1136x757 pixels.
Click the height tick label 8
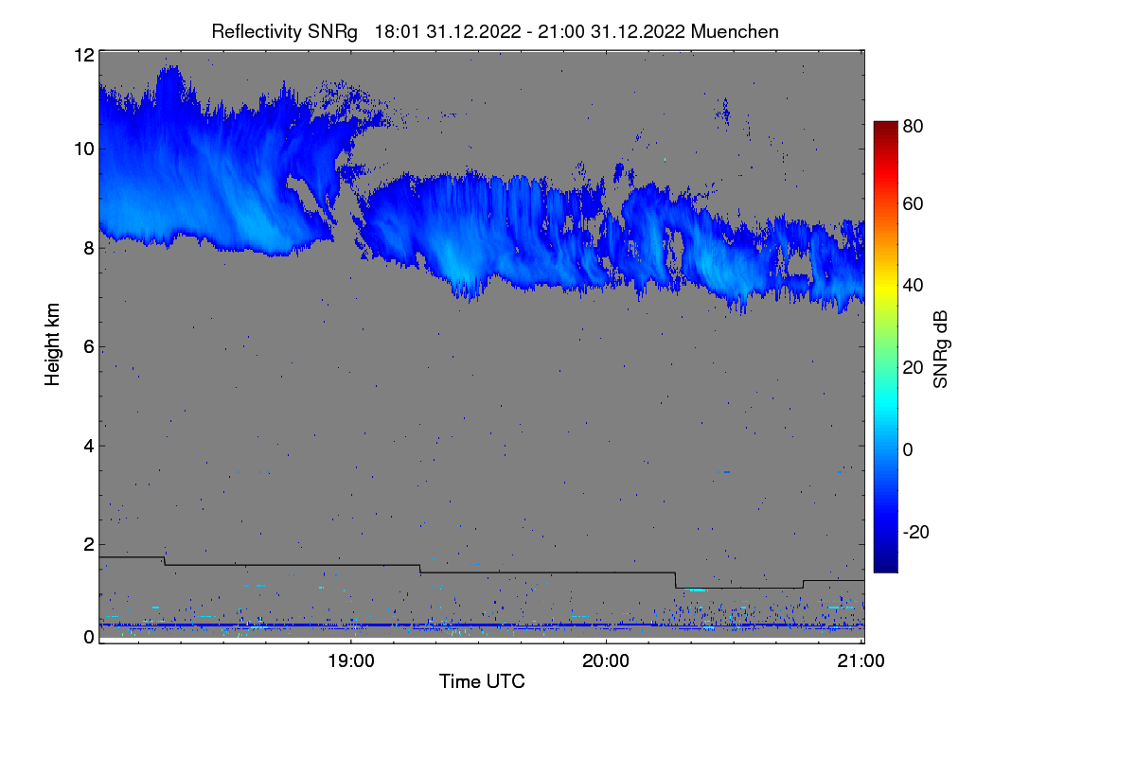88,248
